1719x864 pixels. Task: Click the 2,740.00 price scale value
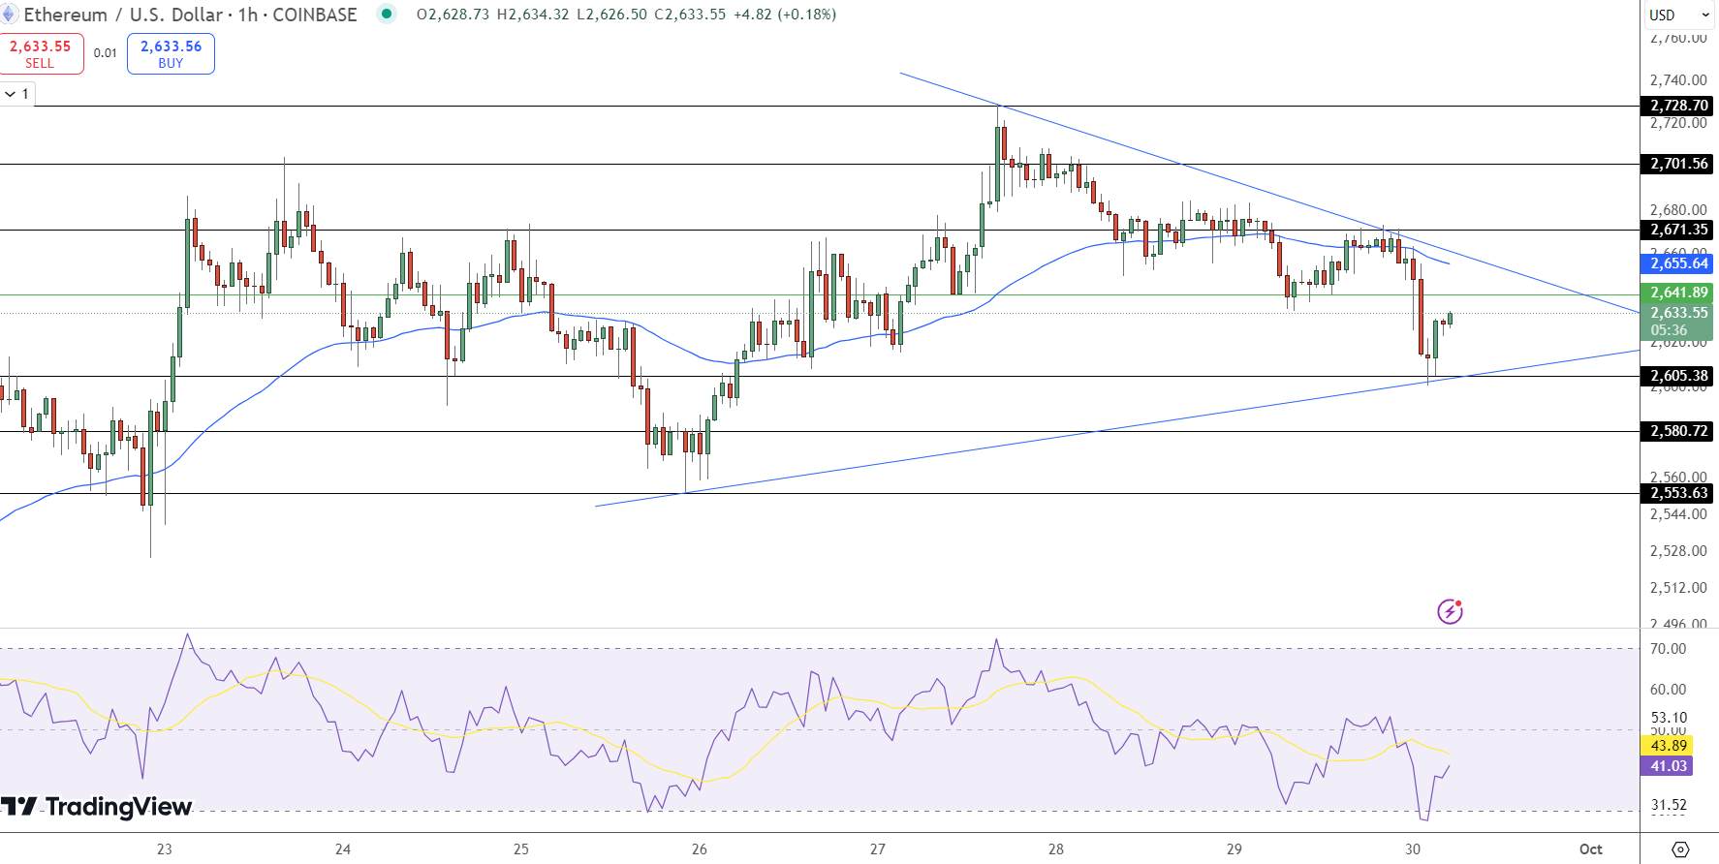tap(1678, 80)
